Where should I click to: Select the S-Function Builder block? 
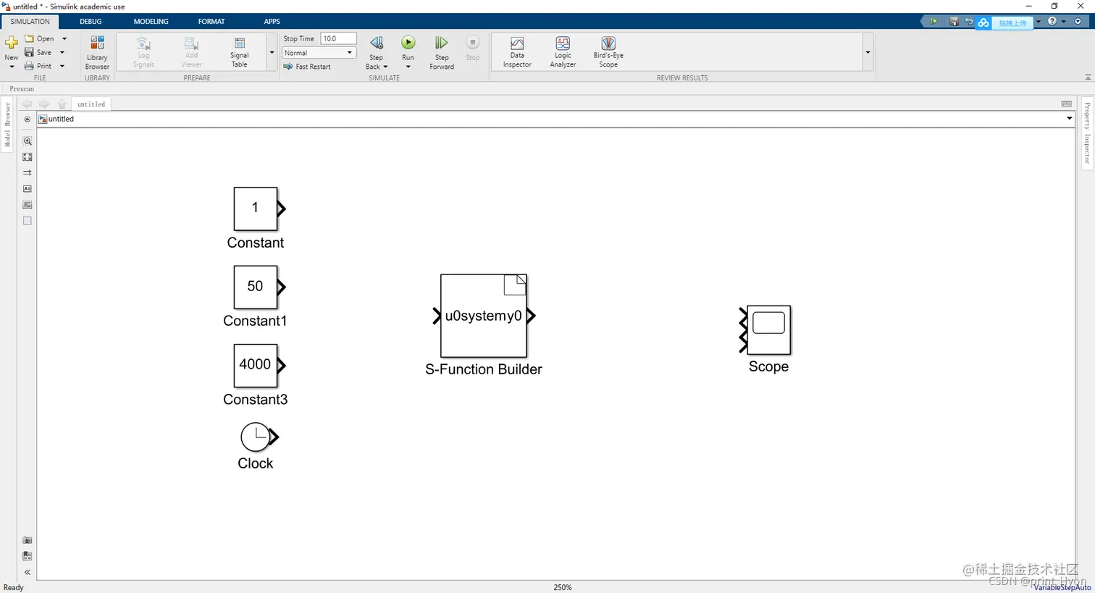[x=484, y=316]
